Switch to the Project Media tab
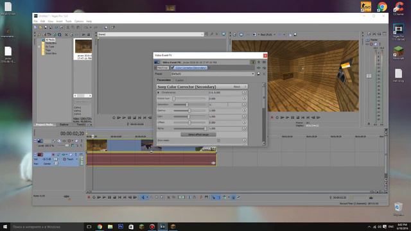 click(44, 124)
